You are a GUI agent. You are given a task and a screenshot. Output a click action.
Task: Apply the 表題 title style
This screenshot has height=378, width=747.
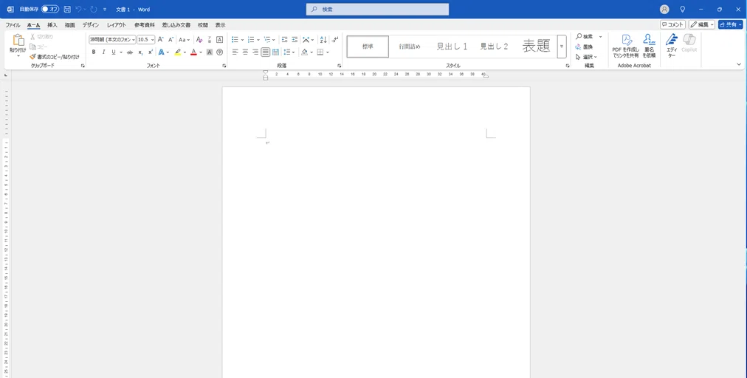pyautogui.click(x=537, y=47)
